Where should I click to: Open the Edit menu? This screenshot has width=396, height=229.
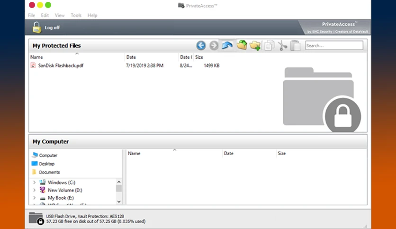(45, 15)
